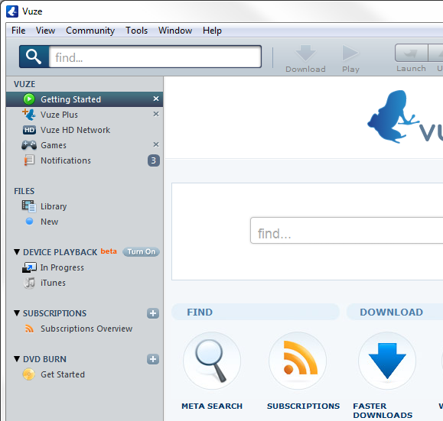The width and height of the screenshot is (443, 421).
Task: Click the Launch toolbar button
Action: pyautogui.click(x=411, y=53)
